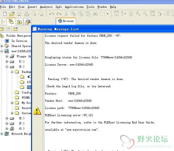Switch to the Model Tree navigator tab
Viewport: 174px width, 151px height.
tap(3, 22)
